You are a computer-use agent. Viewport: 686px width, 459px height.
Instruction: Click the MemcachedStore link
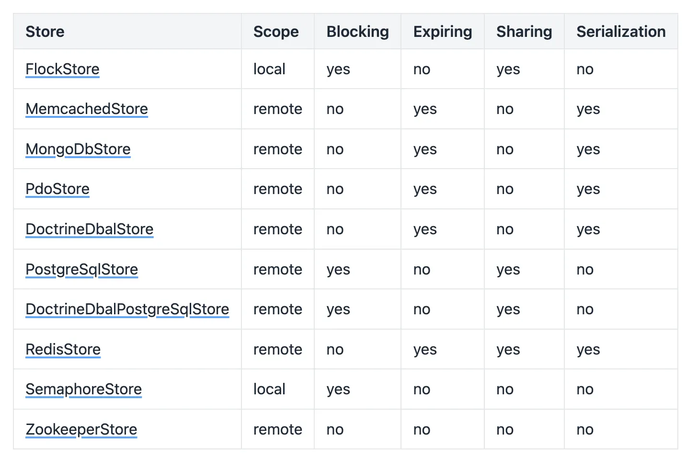(x=87, y=109)
